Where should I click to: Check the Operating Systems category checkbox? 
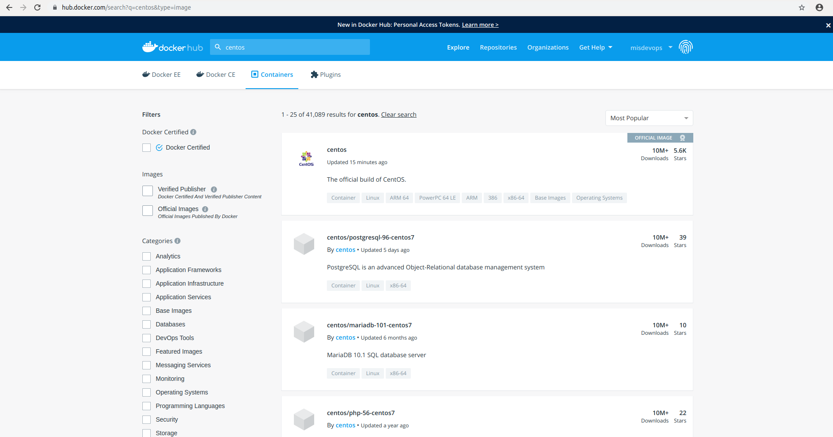(146, 392)
